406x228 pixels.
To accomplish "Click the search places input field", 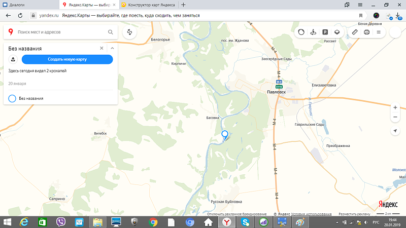I will [x=61, y=32].
